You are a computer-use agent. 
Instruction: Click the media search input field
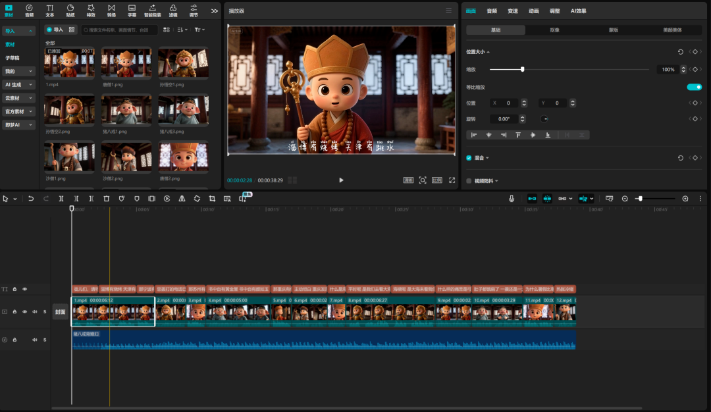(x=119, y=30)
